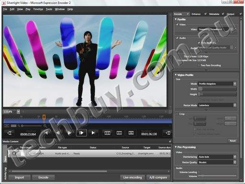Open the Edit menu
Viewport: 245px width, 184px height.
pyautogui.click(x=12, y=9)
